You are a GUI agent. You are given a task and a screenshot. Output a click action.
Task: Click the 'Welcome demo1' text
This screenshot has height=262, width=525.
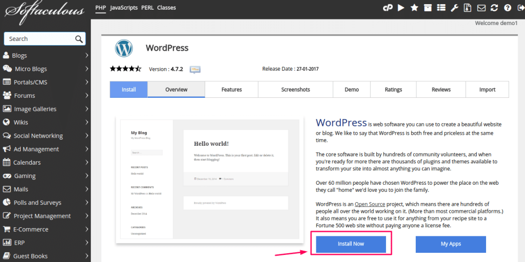[x=496, y=23]
